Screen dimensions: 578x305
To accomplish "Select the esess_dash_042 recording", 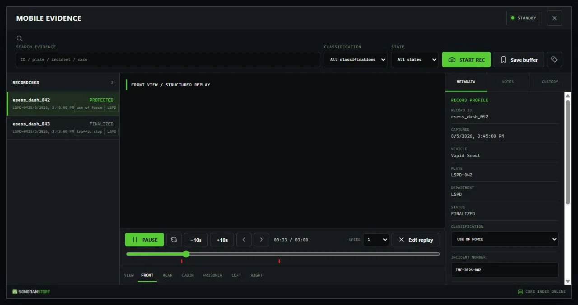I will (63, 104).
